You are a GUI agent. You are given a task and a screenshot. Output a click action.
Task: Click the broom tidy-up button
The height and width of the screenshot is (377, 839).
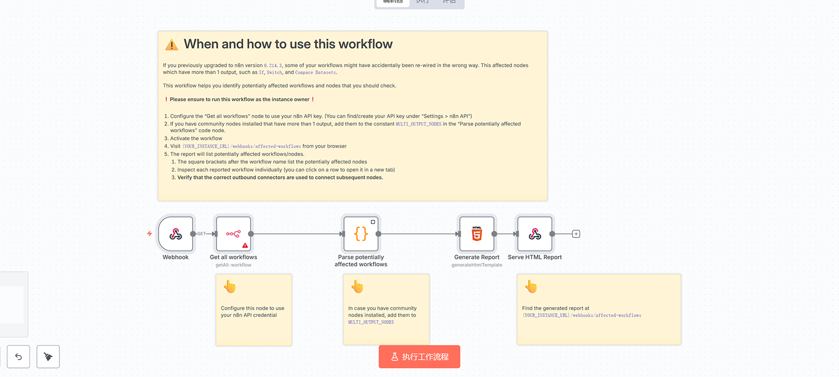pyautogui.click(x=48, y=357)
